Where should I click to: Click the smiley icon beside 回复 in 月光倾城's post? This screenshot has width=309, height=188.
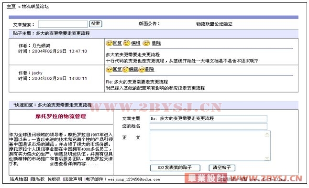coord(109,43)
